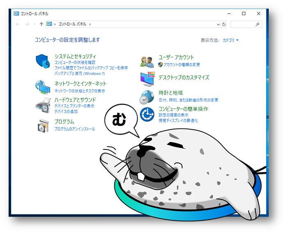286x234 pixels.
Task: Open the Desktop Customization monitor icon
Action: coord(148,79)
